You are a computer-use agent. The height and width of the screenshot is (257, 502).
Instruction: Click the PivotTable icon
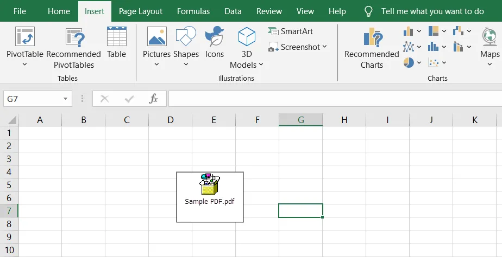click(x=24, y=36)
